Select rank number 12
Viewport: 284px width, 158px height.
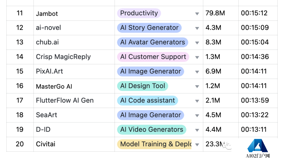(20, 28)
